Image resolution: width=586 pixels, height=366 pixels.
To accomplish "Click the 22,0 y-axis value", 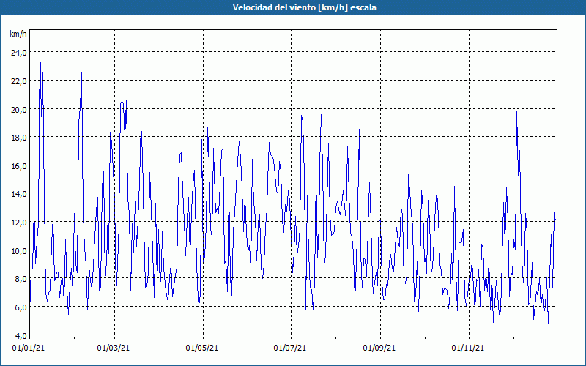I will pos(19,81).
